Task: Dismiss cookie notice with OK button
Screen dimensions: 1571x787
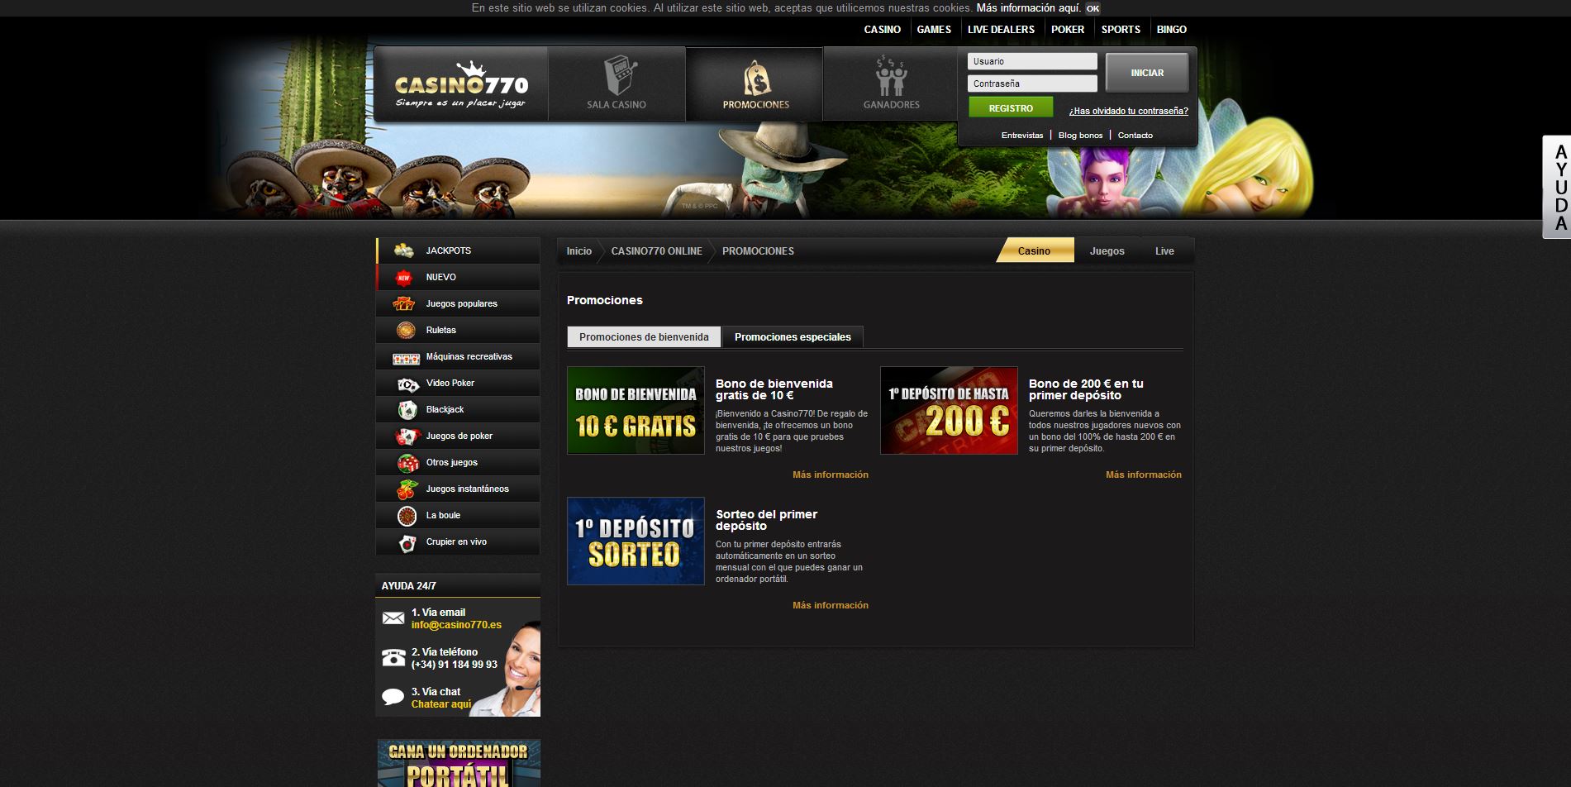Action: (x=1093, y=8)
